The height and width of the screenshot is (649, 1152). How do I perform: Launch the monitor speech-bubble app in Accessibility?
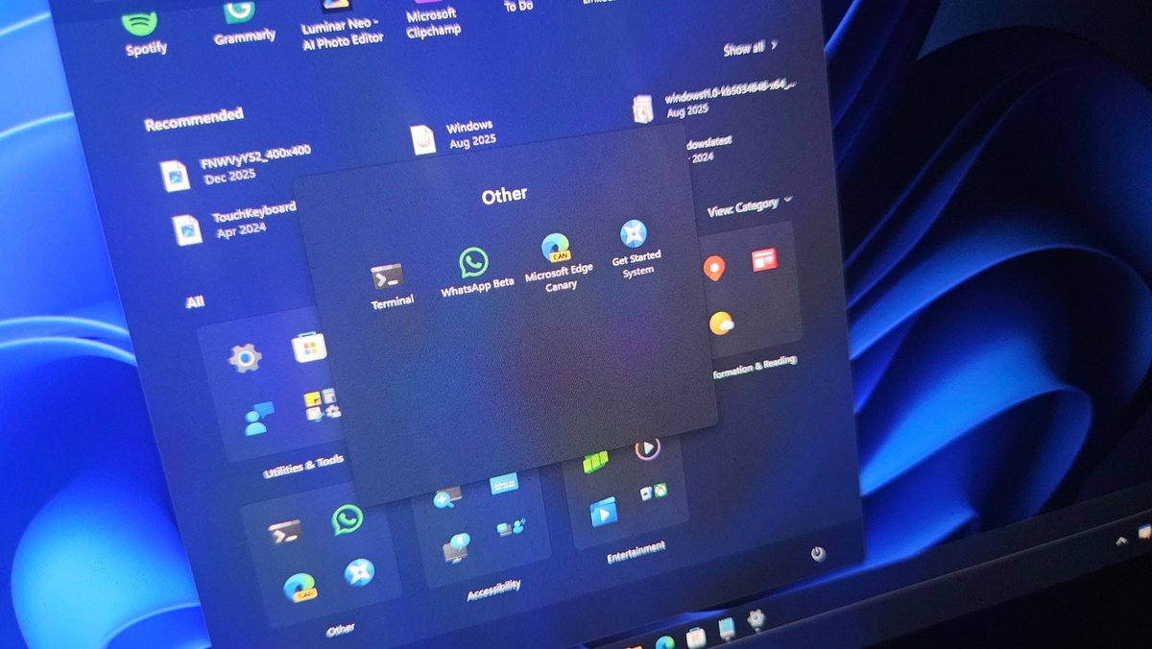[456, 547]
